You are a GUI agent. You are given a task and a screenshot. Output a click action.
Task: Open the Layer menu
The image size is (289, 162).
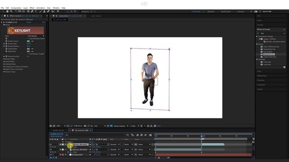click(25, 8)
